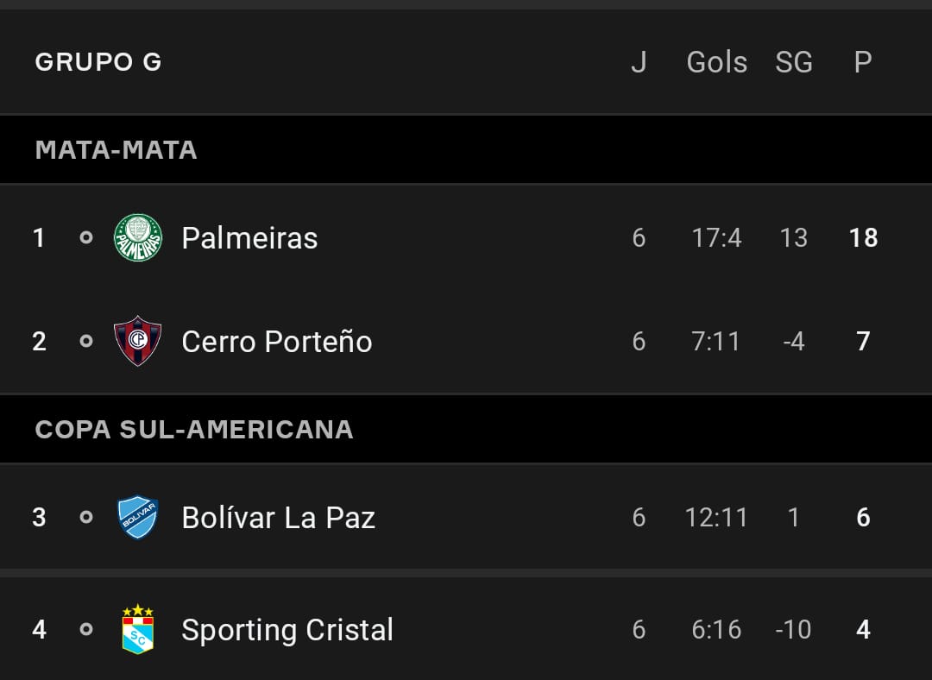Open the Cerro Porteño team name

(277, 341)
